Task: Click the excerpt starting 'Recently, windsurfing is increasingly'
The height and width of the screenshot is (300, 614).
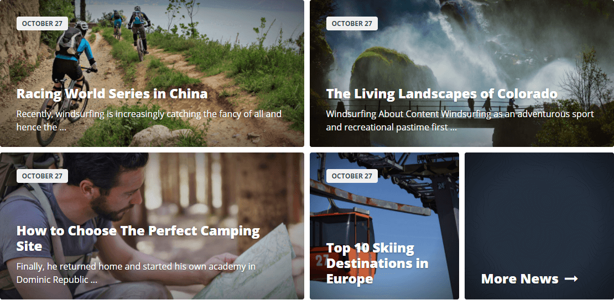Action: (x=149, y=120)
